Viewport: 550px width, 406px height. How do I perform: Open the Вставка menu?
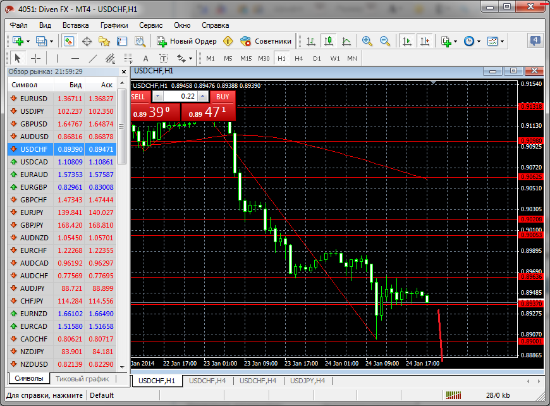tap(75, 25)
